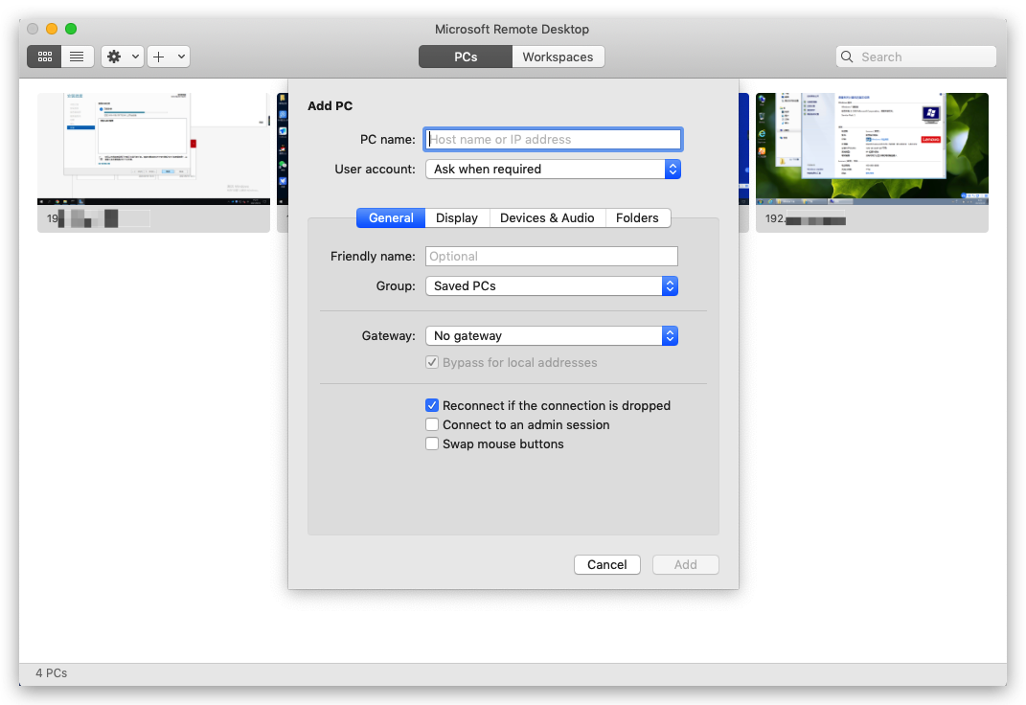Focus the Search field
The height and width of the screenshot is (705, 1026).
click(x=916, y=57)
